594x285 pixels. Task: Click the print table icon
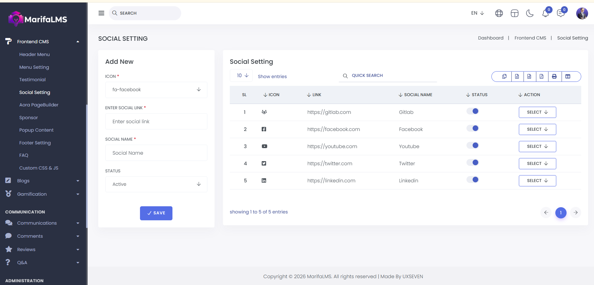tap(554, 77)
